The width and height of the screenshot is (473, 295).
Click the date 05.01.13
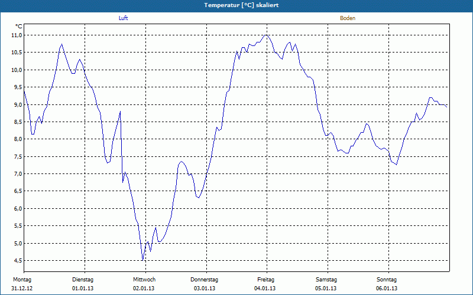click(x=326, y=289)
